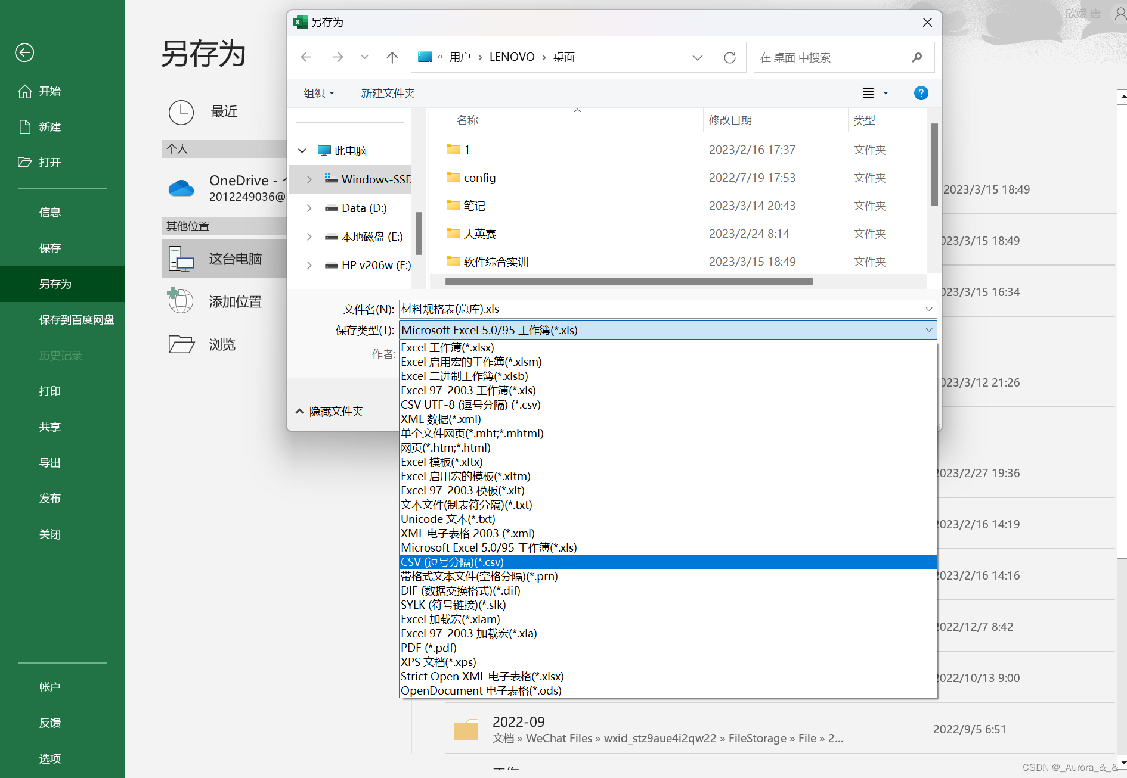
Task: Expand the HP v206w (F:) drive
Action: coord(309,265)
